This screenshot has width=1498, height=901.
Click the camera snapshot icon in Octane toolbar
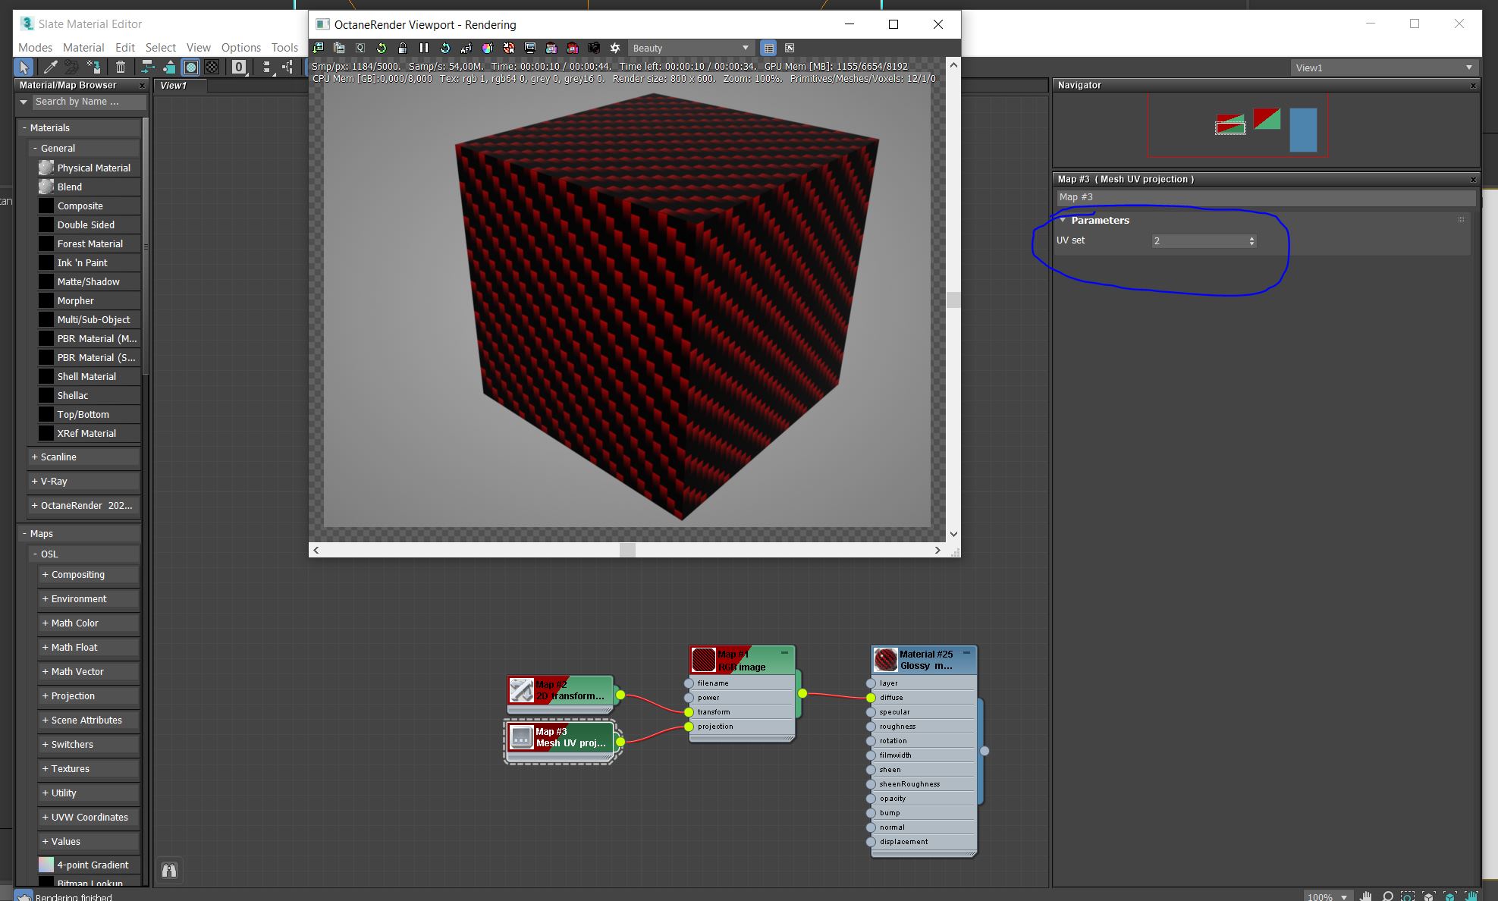coord(594,48)
